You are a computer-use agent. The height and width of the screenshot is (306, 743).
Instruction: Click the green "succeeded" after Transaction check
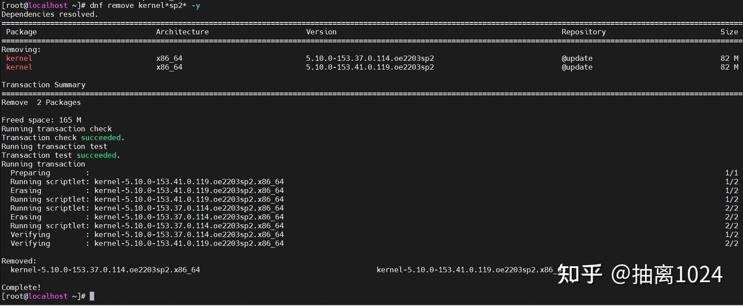coord(101,138)
